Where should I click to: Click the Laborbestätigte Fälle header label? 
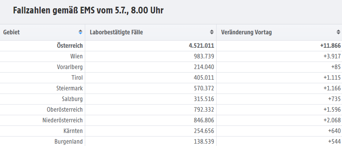pyautogui.click(x=116, y=32)
